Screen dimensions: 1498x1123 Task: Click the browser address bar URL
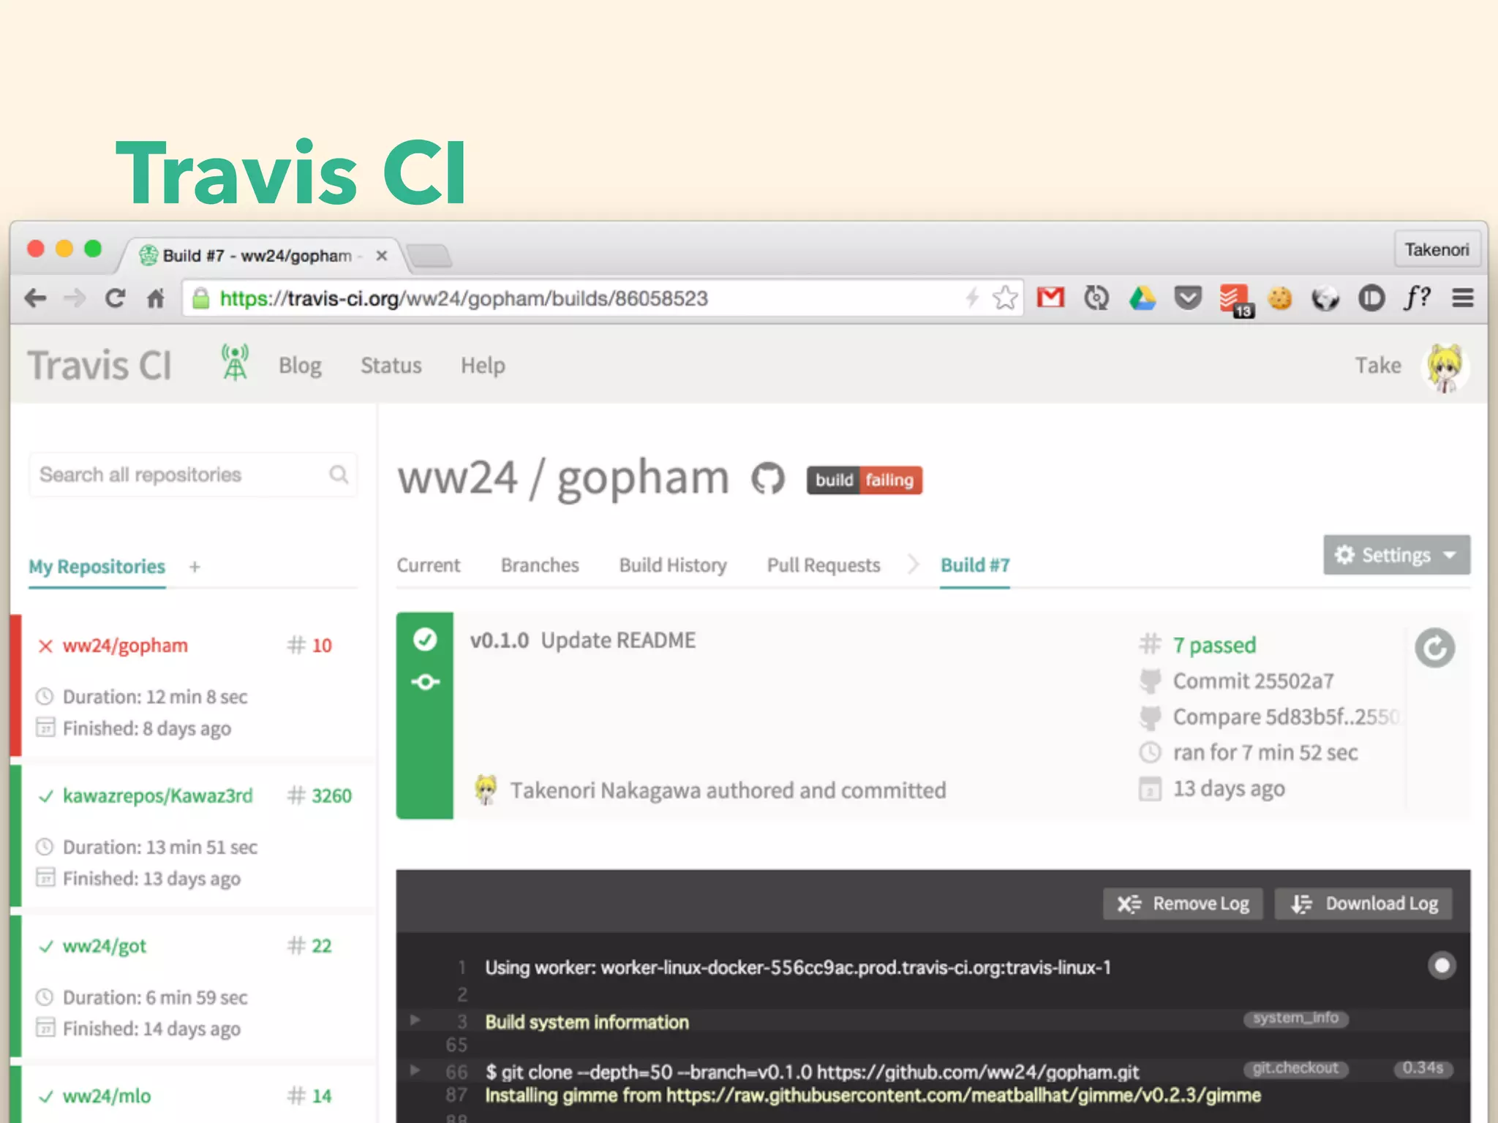464,298
